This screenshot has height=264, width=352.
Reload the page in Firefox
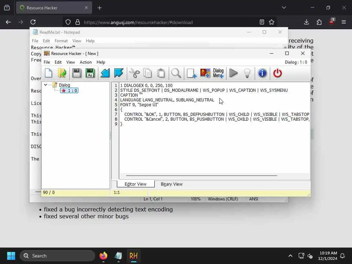click(x=33, y=22)
